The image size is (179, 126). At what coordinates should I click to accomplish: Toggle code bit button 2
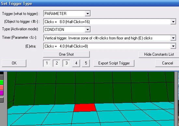(x=57, y=63)
